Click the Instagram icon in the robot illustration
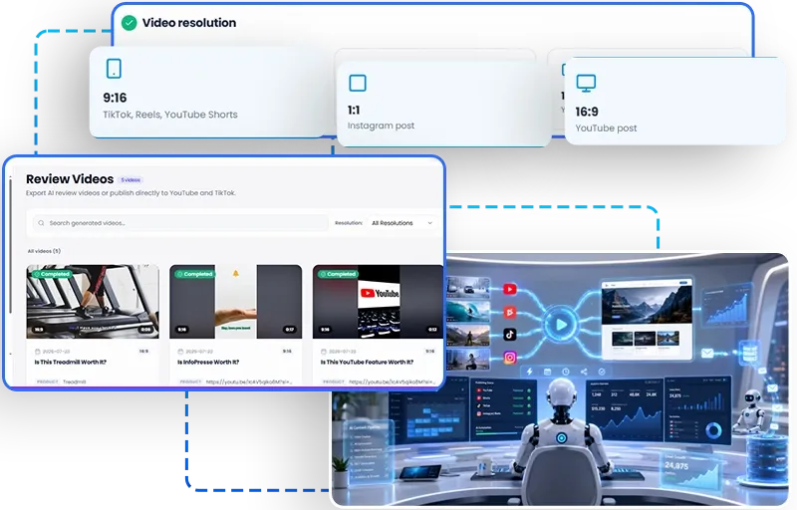This screenshot has height=510, width=797. [510, 358]
